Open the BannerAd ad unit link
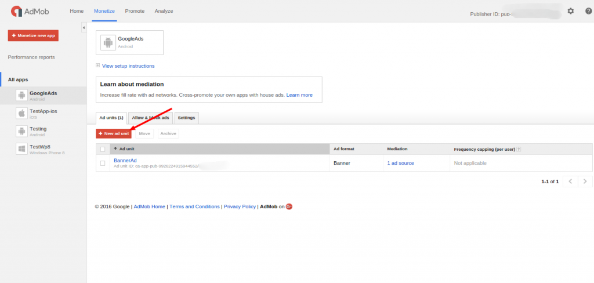Viewport: 594px width, 283px height. click(125, 160)
